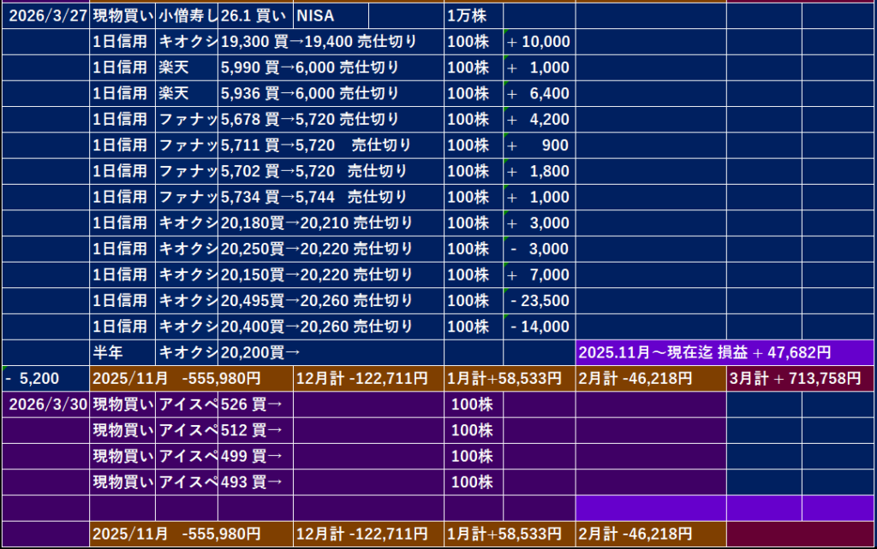Click the - 5,200 cell
This screenshot has height=549, width=877.
tap(45, 379)
